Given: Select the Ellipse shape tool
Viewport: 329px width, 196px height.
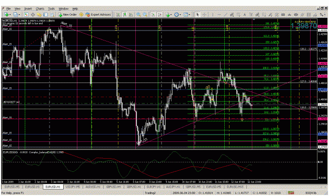Looking at the screenshot, I should tap(296, 15).
